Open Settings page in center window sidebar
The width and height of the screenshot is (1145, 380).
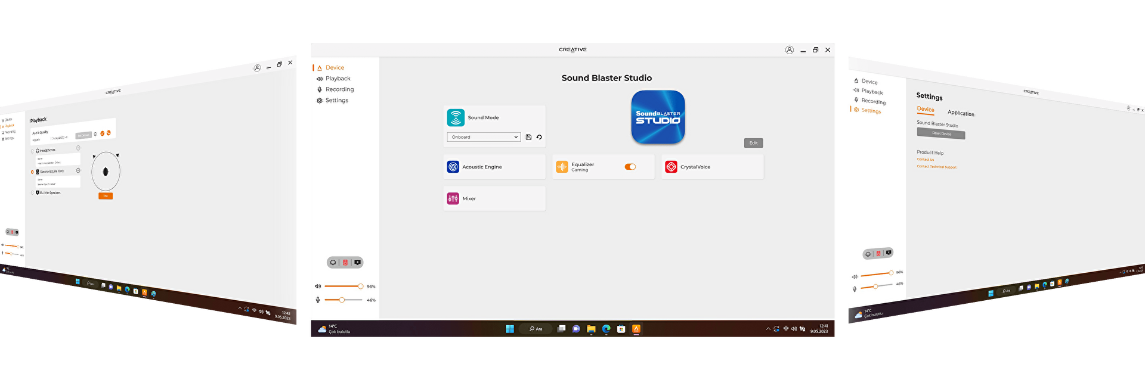coord(333,100)
